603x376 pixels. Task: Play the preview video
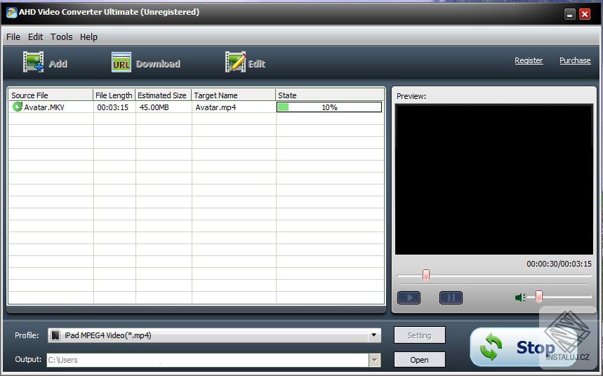point(409,297)
